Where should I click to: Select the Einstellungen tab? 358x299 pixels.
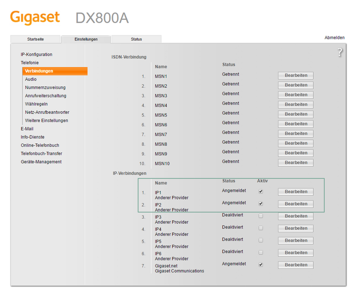(86, 39)
